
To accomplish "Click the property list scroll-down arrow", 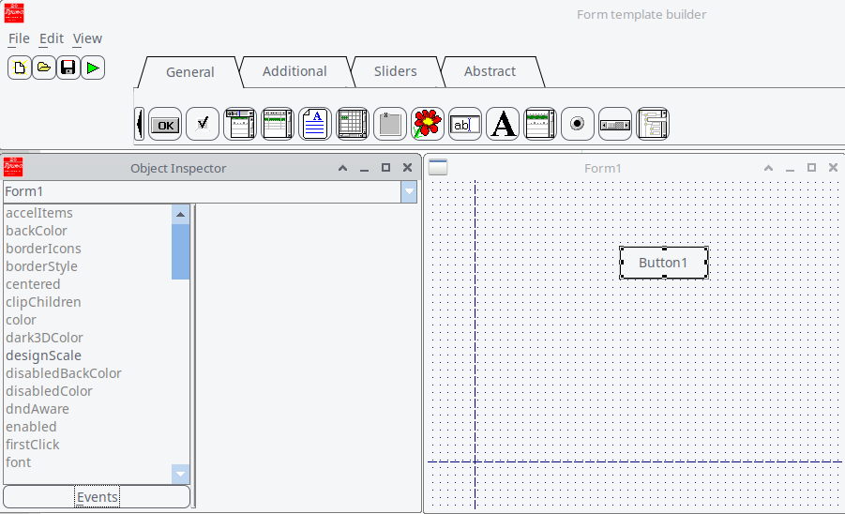I will (181, 474).
